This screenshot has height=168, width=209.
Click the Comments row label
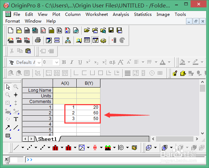coord(38,102)
